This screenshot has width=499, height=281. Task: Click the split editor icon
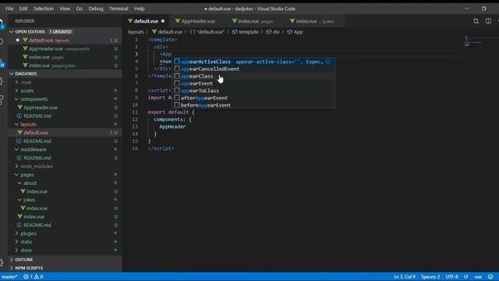[488, 21]
